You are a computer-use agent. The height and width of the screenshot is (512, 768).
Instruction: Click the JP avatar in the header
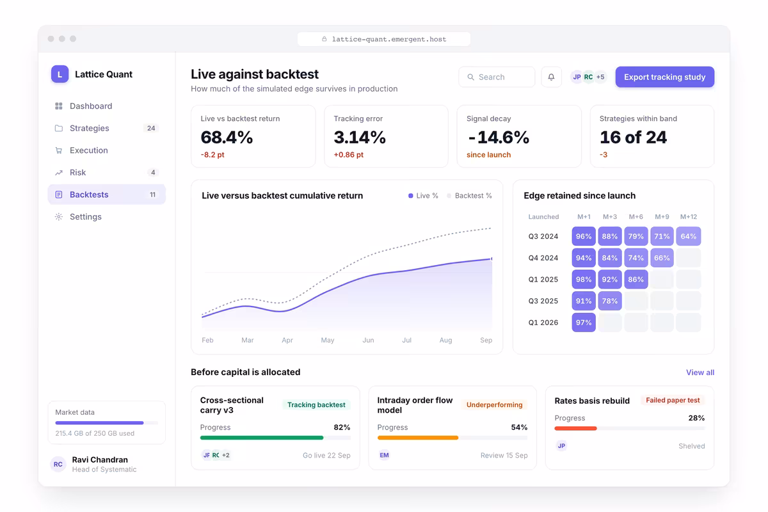click(577, 77)
